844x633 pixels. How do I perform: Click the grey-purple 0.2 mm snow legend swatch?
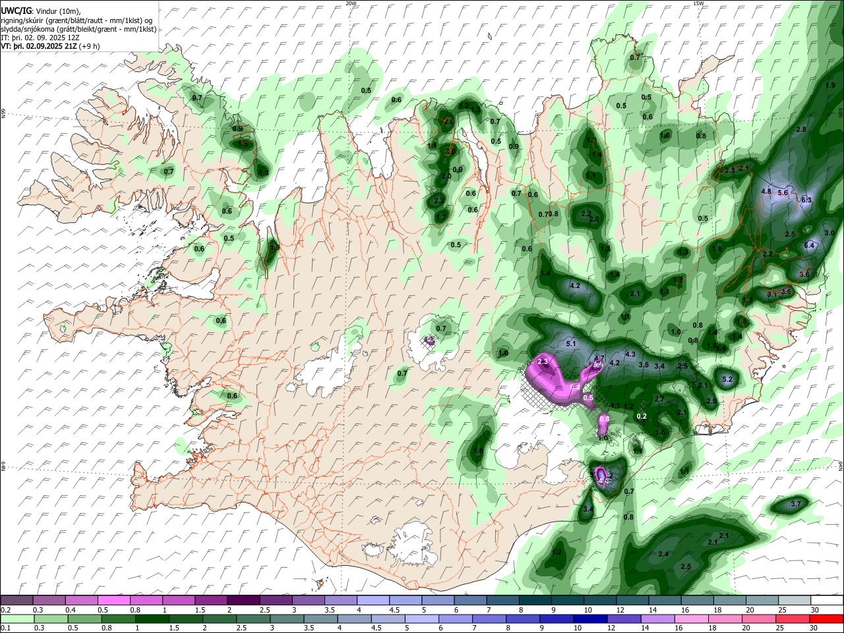click(16, 601)
